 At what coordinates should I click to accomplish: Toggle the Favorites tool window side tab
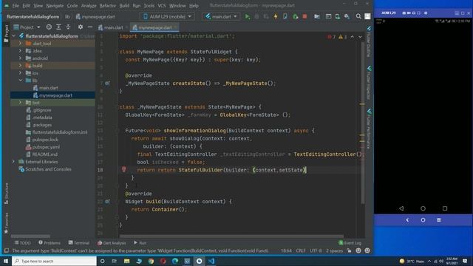click(x=6, y=223)
